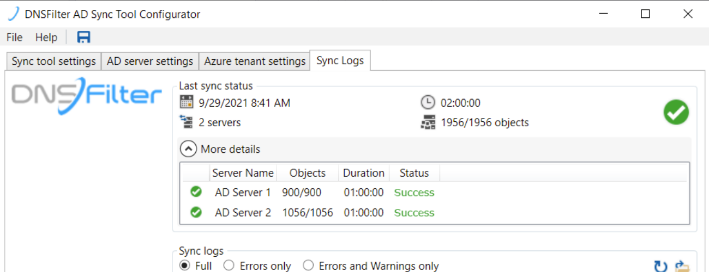Screen dimensions: 709x272
Task: Click the green check for AD Server 1
Action: pyautogui.click(x=196, y=192)
